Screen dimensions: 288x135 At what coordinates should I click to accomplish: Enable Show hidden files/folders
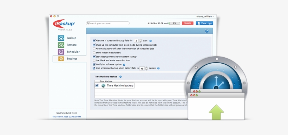point(94,53)
